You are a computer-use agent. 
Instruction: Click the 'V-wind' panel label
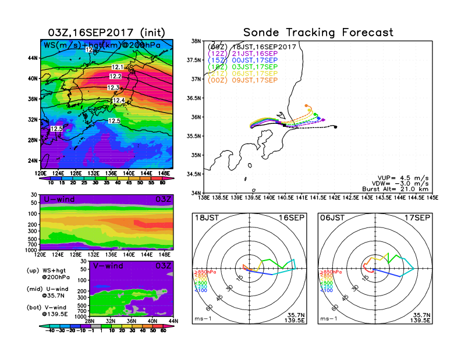108,266
